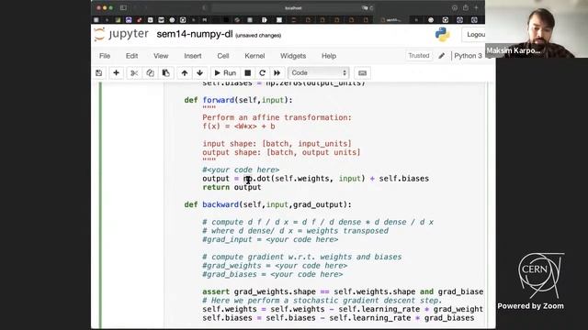Click the Jupyter logo
The width and height of the screenshot is (588, 330).
121,34
